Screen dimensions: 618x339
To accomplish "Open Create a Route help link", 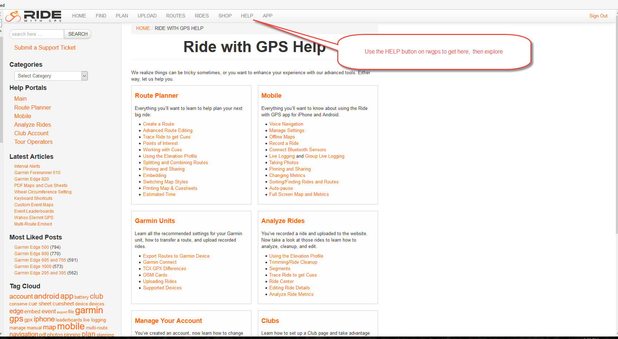I will 158,124.
